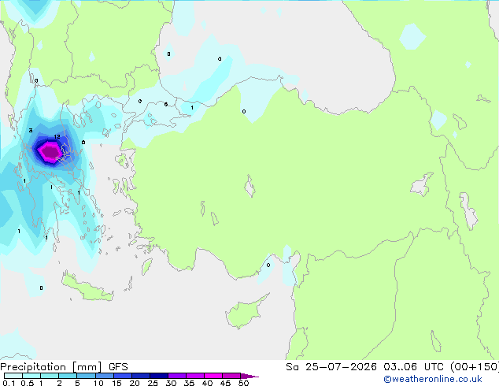Click the Precipitation [mm] GFS title
499x386 pixels.
[x=64, y=367]
